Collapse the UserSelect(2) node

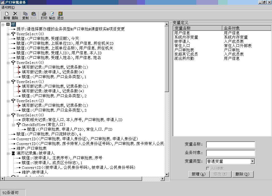pyautogui.click(x=8, y=101)
